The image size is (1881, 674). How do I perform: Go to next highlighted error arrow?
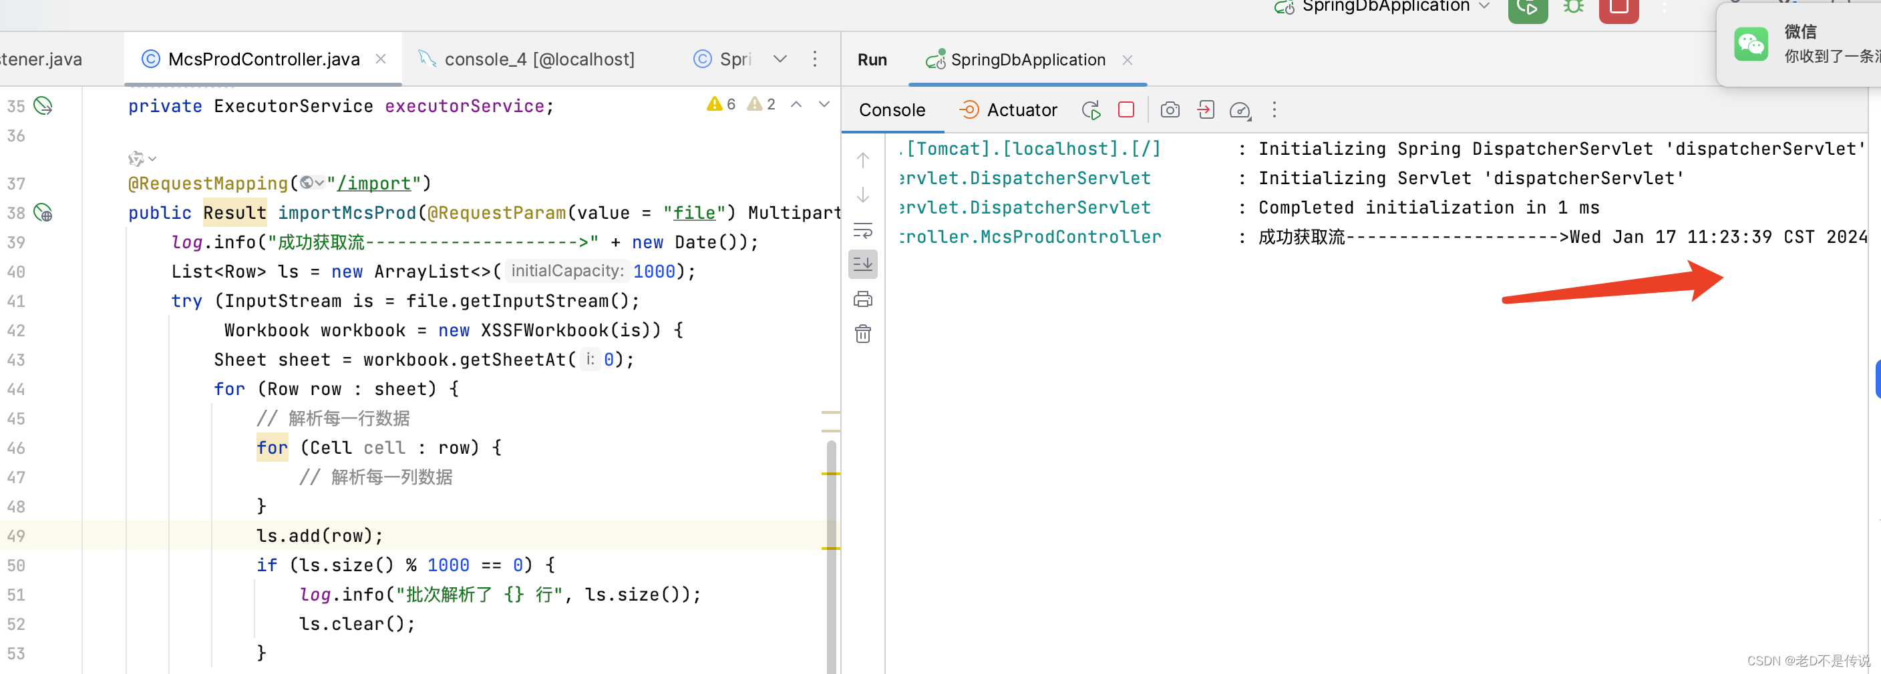pyautogui.click(x=824, y=104)
